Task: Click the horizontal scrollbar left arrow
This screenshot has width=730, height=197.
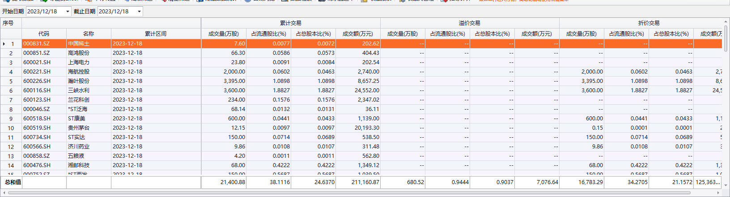Action: (4, 193)
